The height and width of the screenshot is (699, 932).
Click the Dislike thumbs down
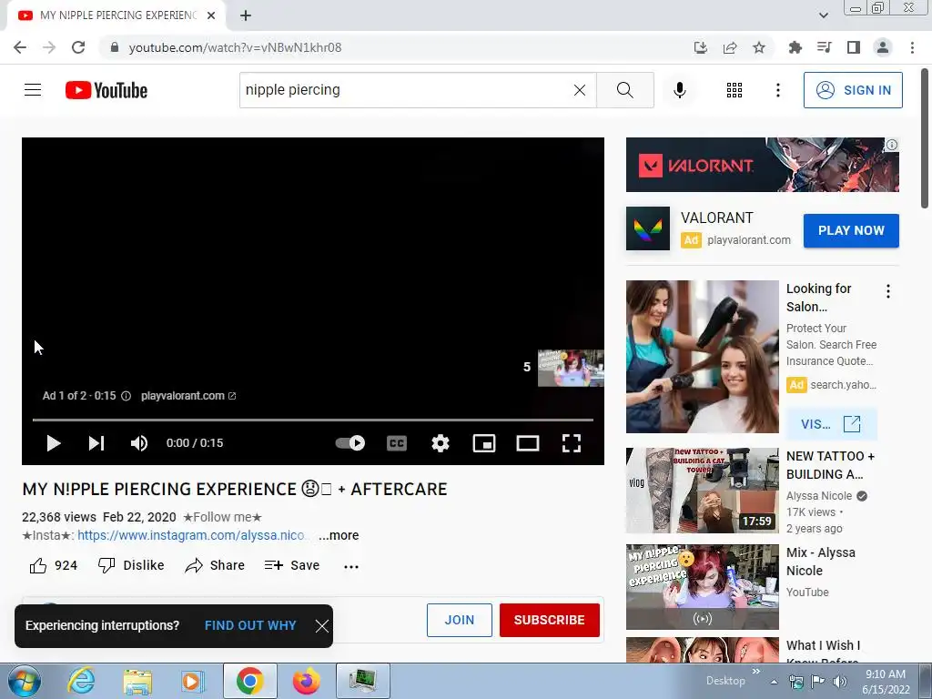[131, 565]
